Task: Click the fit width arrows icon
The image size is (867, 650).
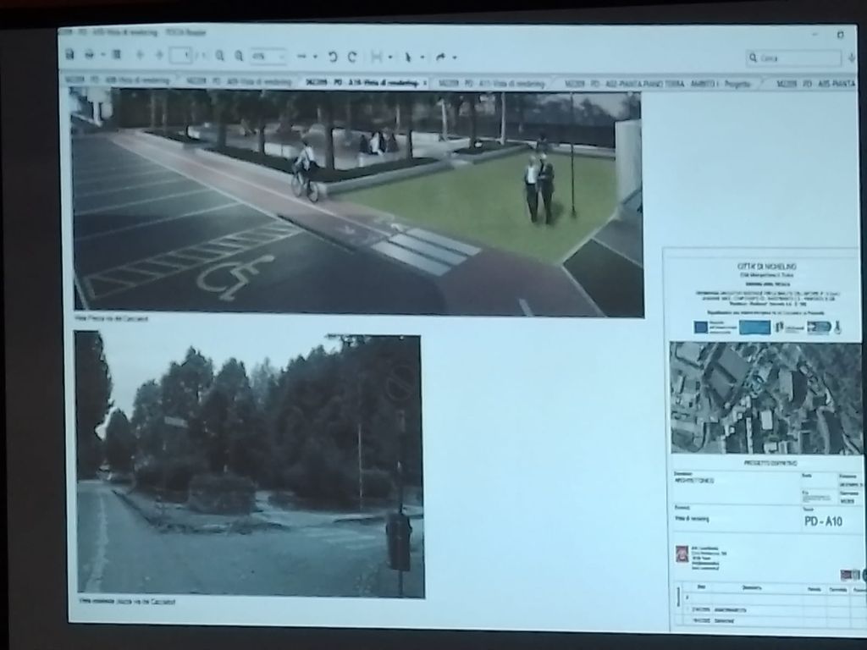Action: point(301,57)
